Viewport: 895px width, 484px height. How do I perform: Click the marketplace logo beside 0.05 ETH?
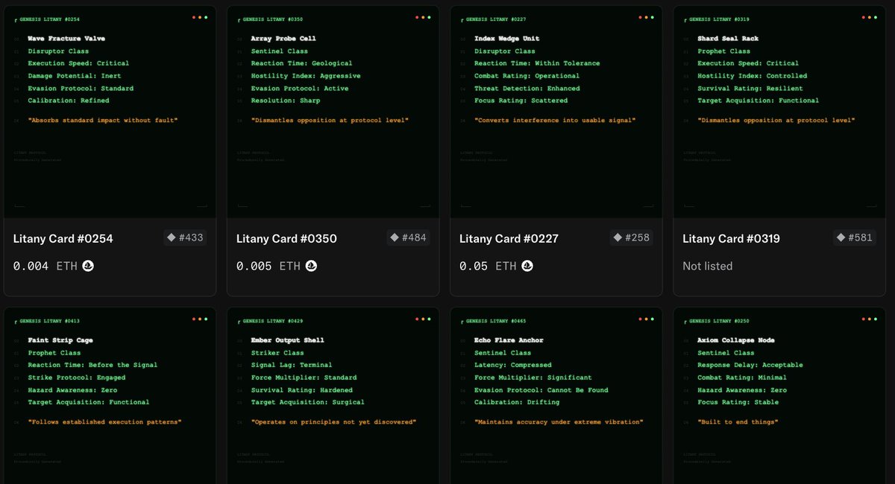(x=527, y=266)
